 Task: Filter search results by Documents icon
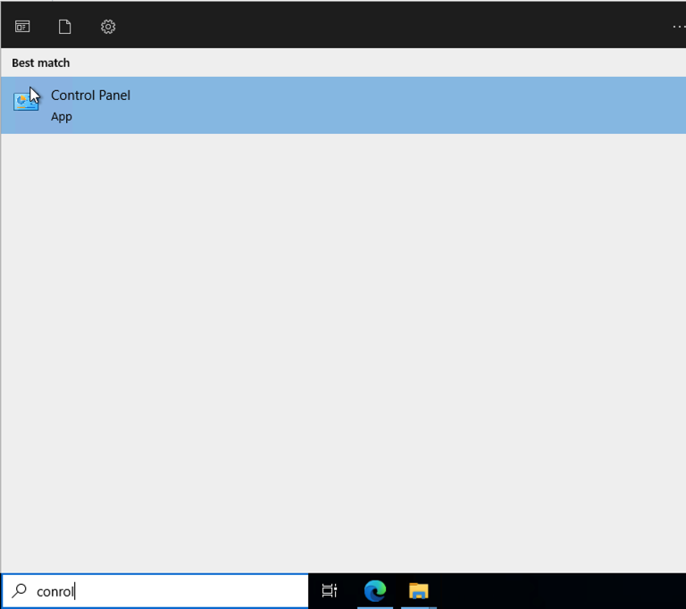[64, 27]
